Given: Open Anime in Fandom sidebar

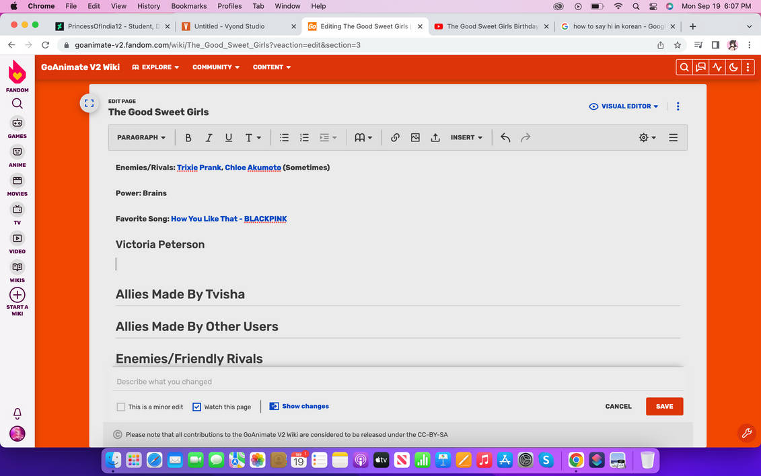Looking at the screenshot, I should tap(17, 157).
